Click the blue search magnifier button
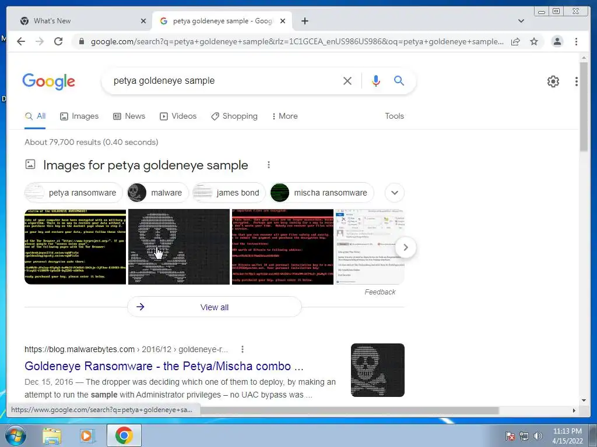The width and height of the screenshot is (597, 447). tap(399, 80)
